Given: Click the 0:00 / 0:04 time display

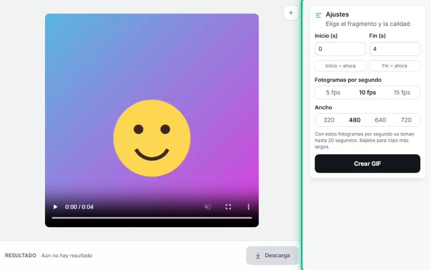Looking at the screenshot, I should click(x=79, y=207).
